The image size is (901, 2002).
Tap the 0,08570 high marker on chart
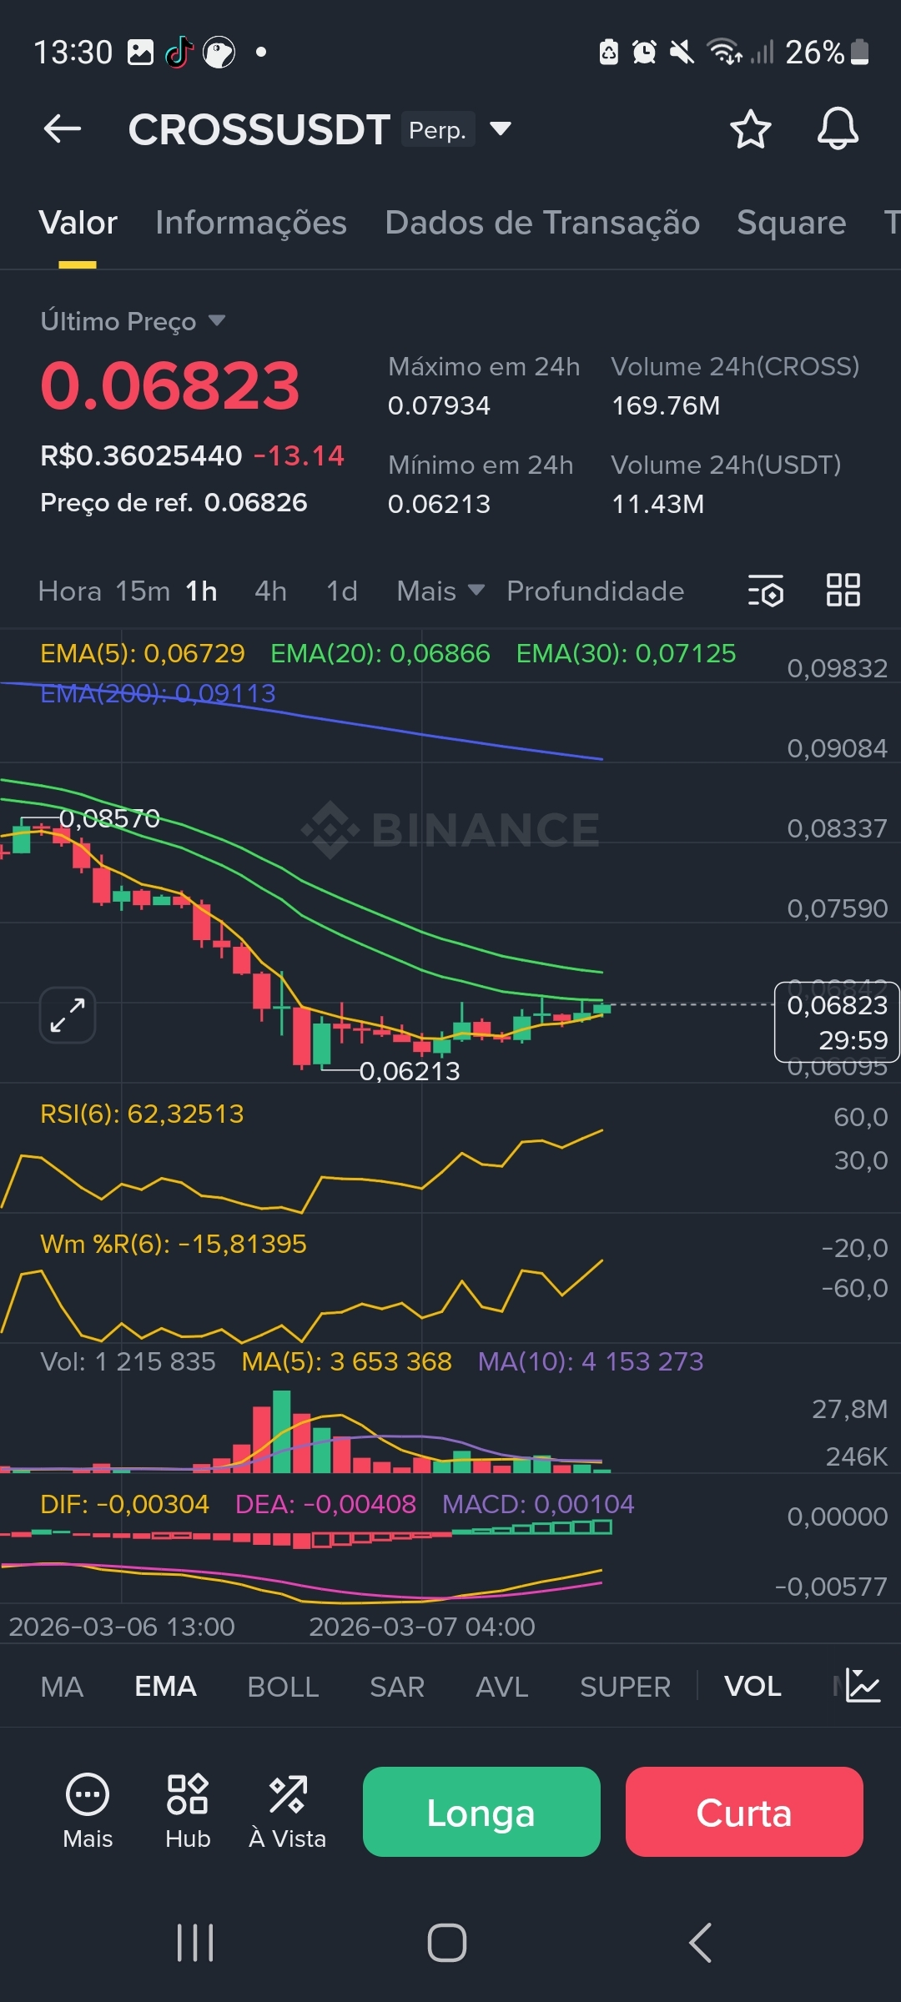click(x=109, y=818)
